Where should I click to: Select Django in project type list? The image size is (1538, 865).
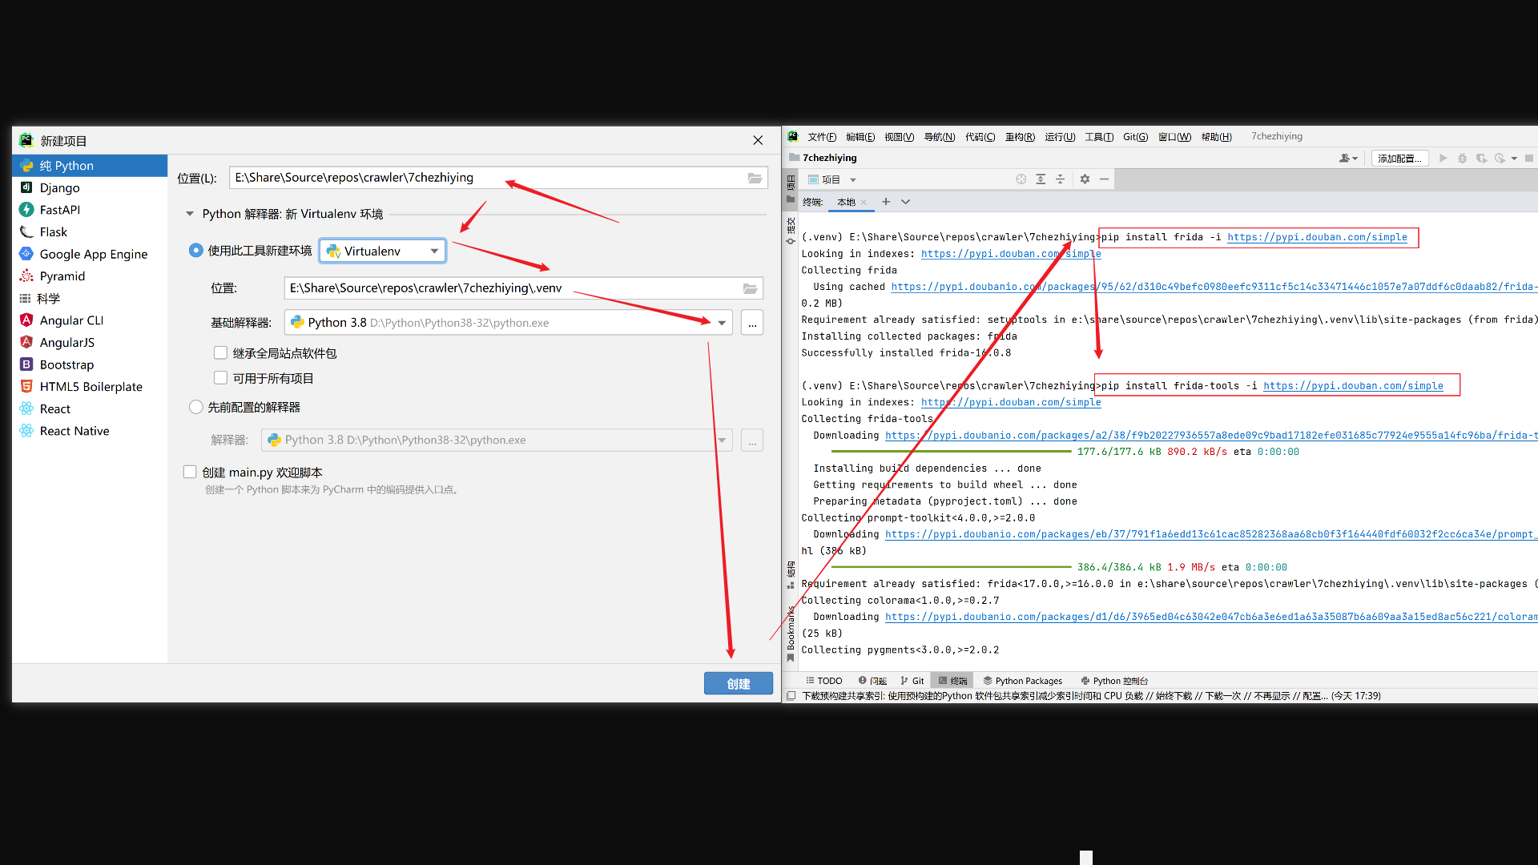pyautogui.click(x=60, y=187)
